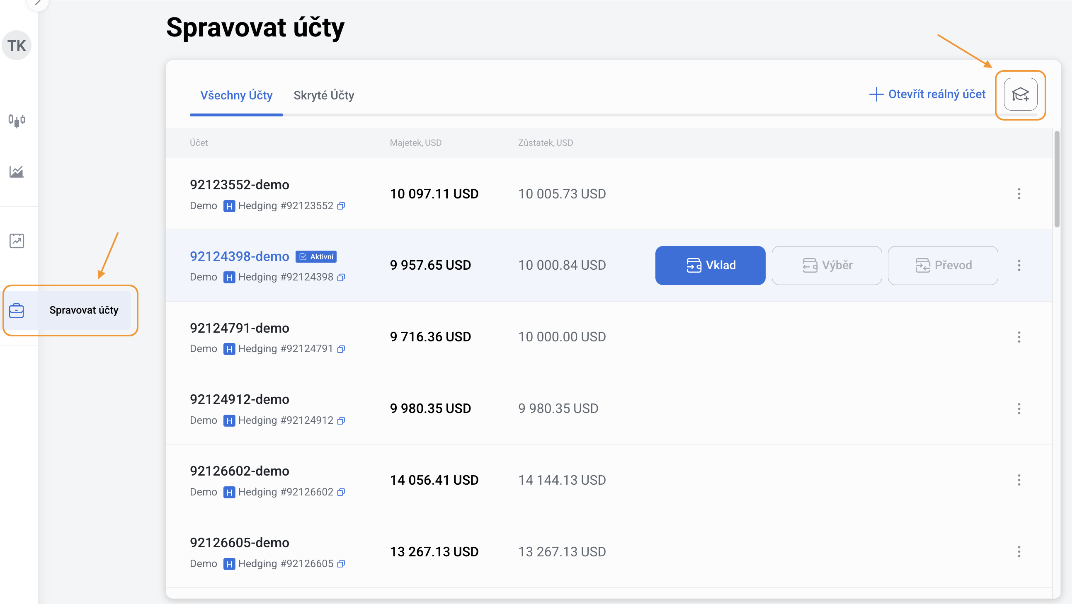Click the framed trend chart sidebar icon

point(17,240)
